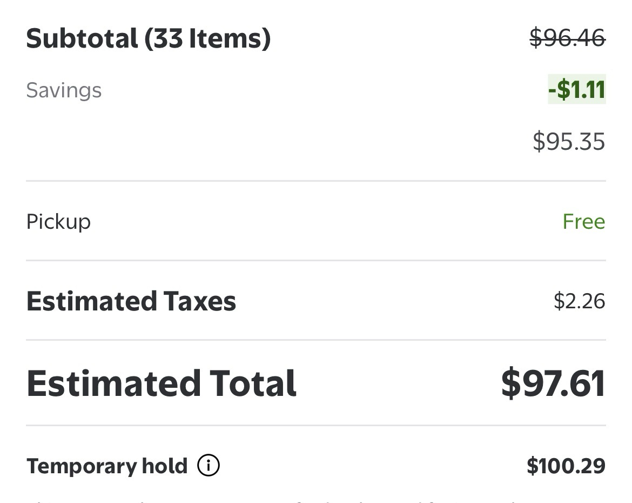
Task: Select the Pickup row label
Action: (x=58, y=222)
